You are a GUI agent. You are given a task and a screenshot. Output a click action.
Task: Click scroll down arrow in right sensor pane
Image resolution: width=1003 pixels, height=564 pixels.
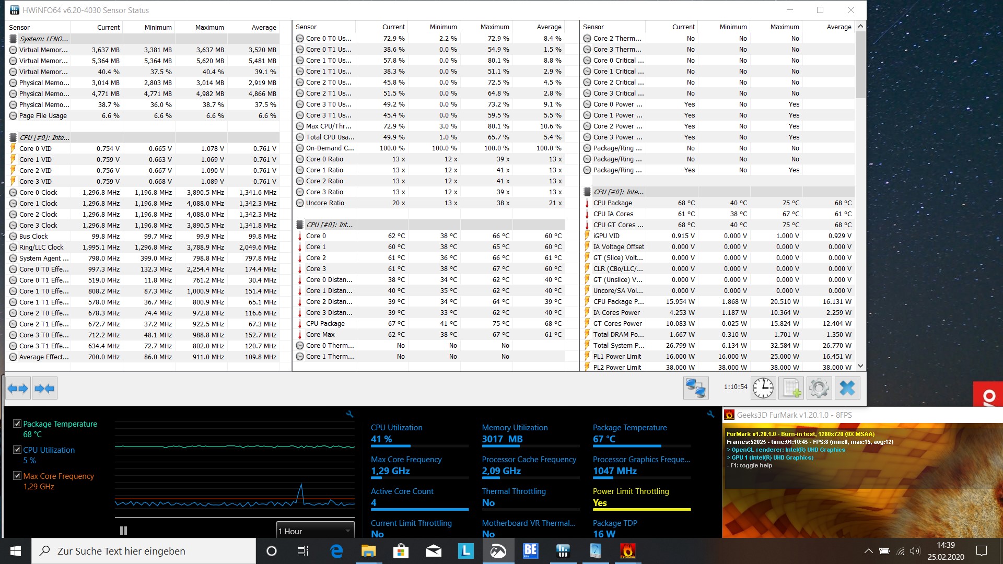pos(860,366)
